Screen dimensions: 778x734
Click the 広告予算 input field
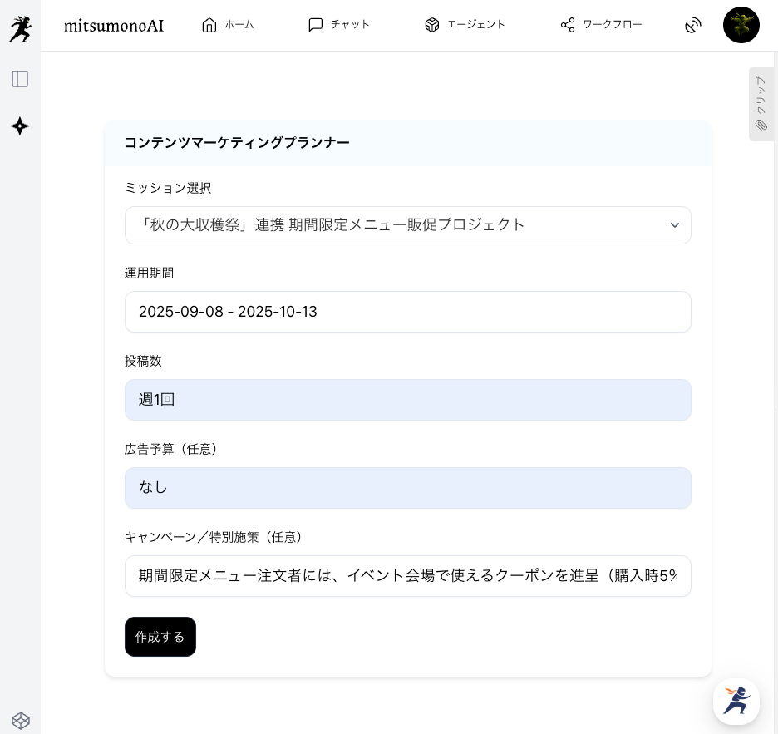(407, 488)
